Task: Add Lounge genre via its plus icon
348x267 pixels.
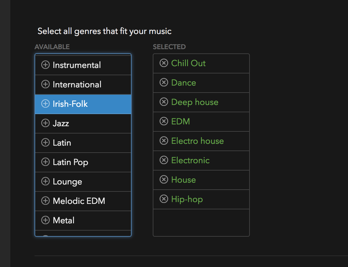Action: pos(45,181)
